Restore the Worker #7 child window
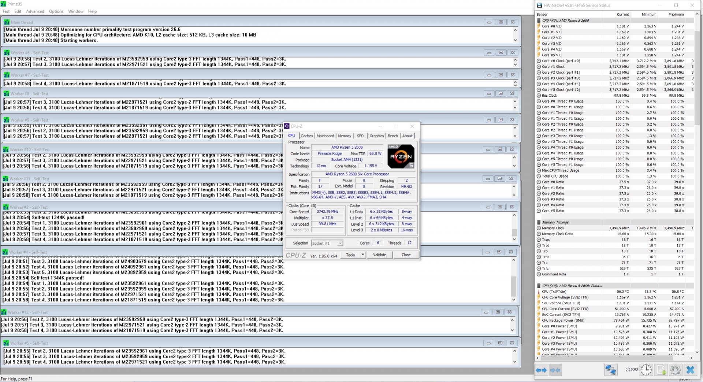 [501, 75]
